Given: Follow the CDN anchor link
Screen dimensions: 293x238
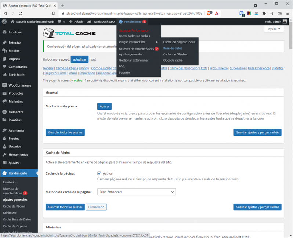Looking at the screenshot, I should (x=204, y=68).
